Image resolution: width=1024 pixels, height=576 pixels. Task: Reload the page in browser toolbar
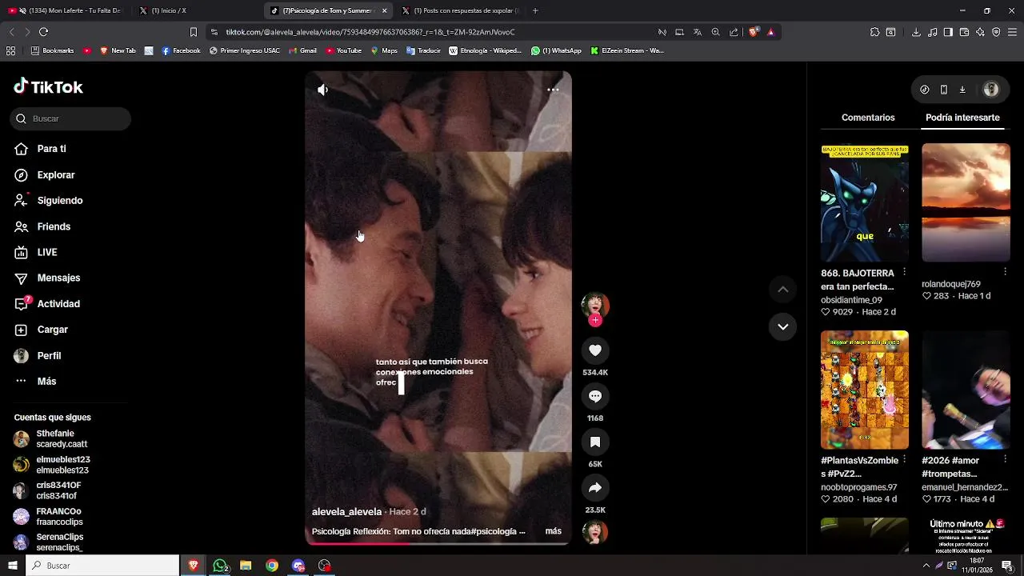pos(43,32)
